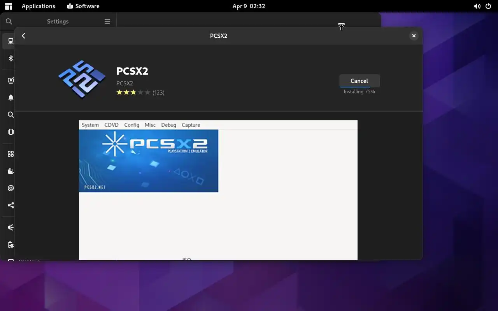Open the Applications menu in top bar
Image resolution: width=498 pixels, height=311 pixels.
coord(39,6)
